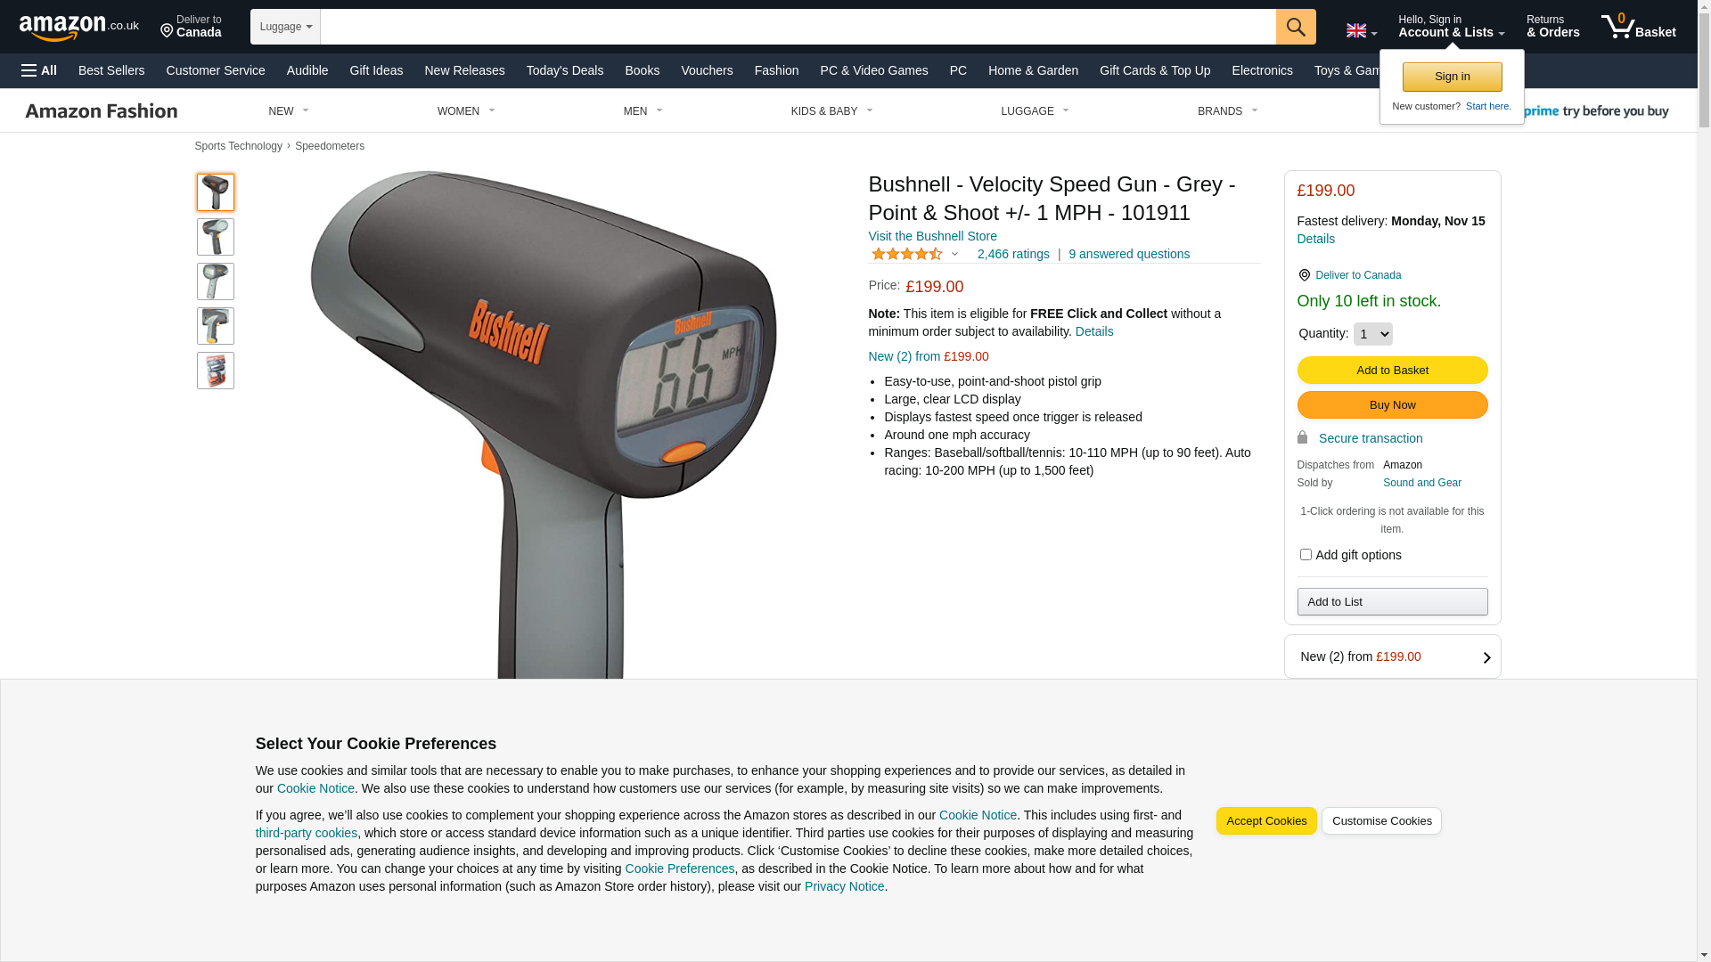The image size is (1711, 962).
Task: Open the basket cart icon
Action: 1638,27
